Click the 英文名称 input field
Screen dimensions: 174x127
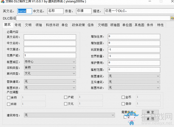[50, 37]
